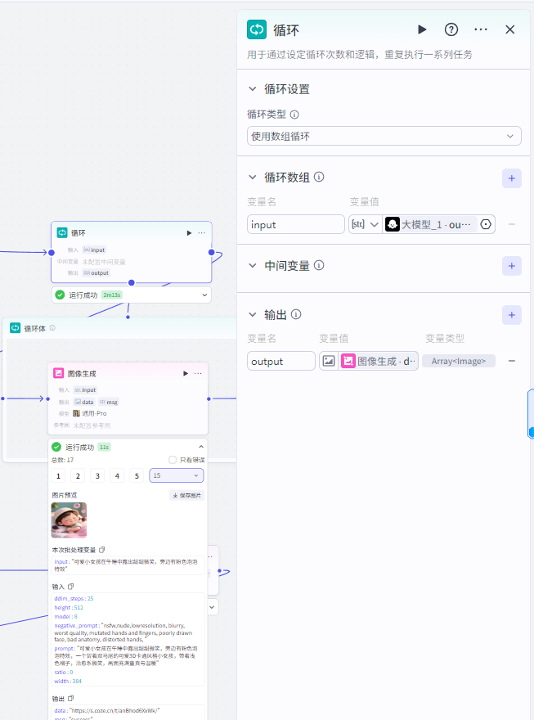This screenshot has height=720, width=534.
Task: Add a new 中间变量
Action: (512, 266)
